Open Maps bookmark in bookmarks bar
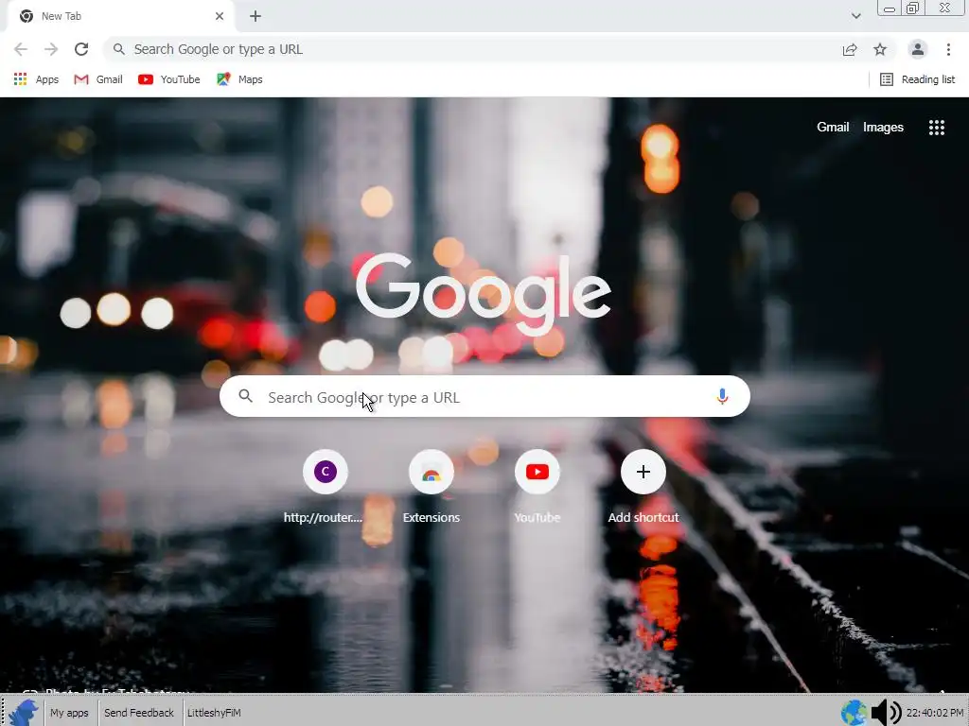The width and height of the screenshot is (969, 726). pyautogui.click(x=239, y=79)
